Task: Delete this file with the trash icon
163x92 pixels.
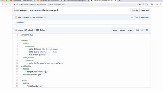Action: pyautogui.click(x=147, y=30)
